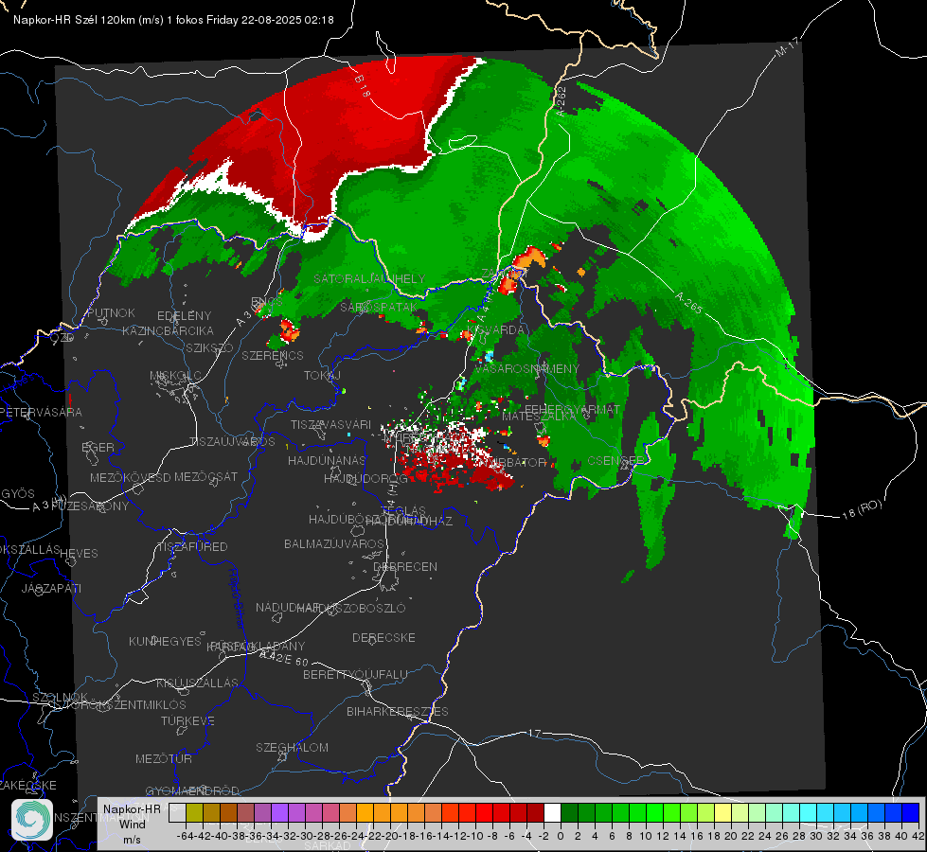
Task: Click the DEBRECEN city label
Action: pos(405,566)
